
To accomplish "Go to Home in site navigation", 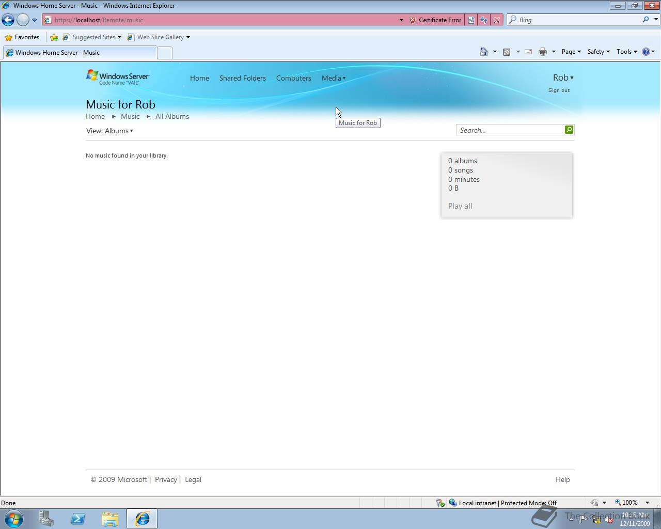I will (199, 79).
